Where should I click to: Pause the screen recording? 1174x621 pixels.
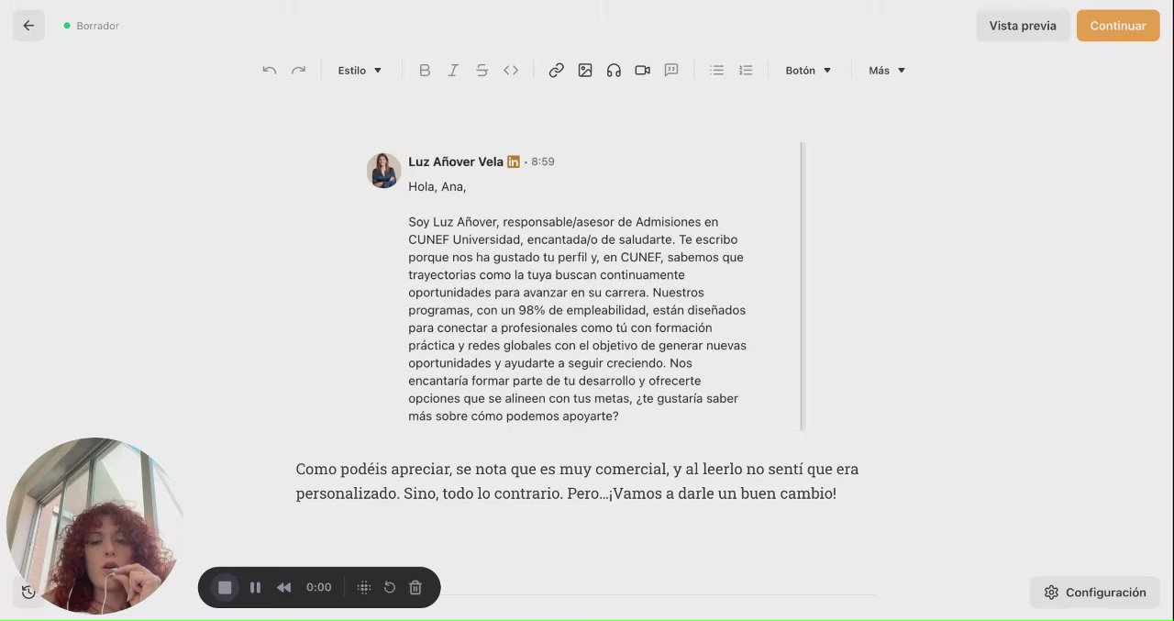tap(256, 587)
